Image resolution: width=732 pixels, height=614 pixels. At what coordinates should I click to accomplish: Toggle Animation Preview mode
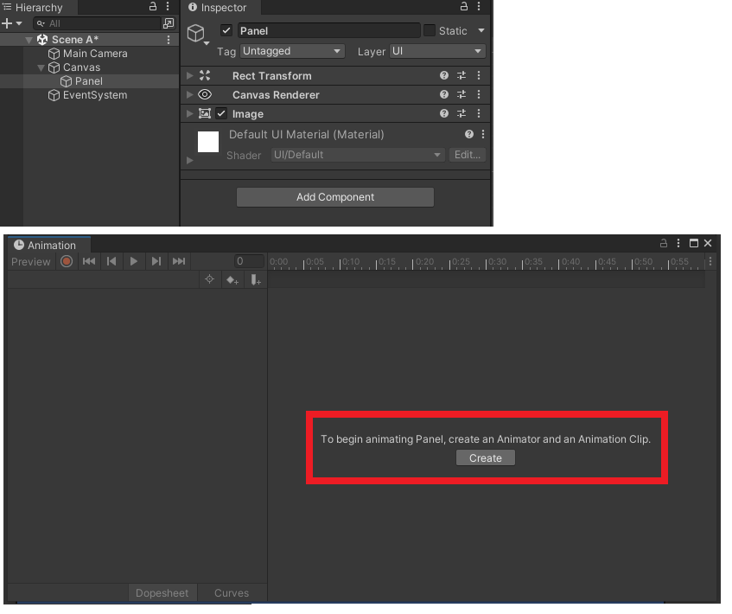tap(31, 262)
